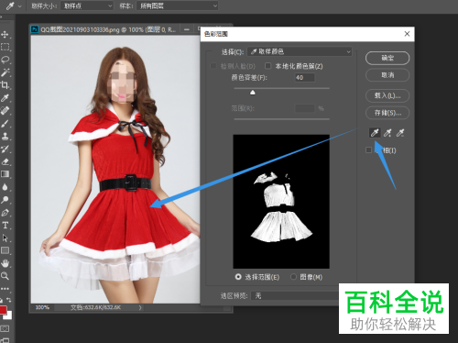Viewport: 458px width, 343px height.
Task: Click the OK button in Color Range
Action: pyautogui.click(x=387, y=58)
